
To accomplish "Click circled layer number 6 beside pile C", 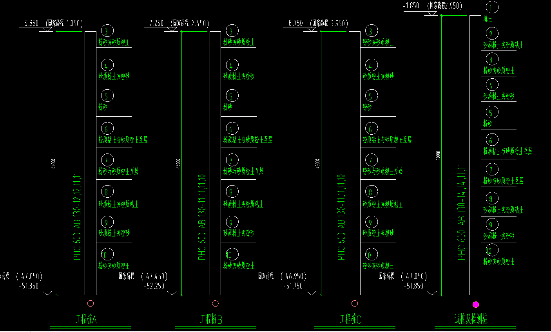I will tap(371, 128).
